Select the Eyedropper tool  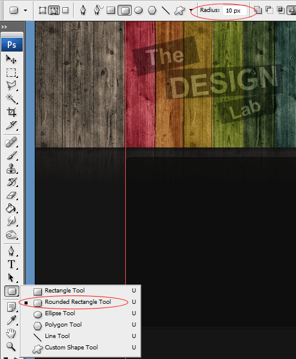11,320
